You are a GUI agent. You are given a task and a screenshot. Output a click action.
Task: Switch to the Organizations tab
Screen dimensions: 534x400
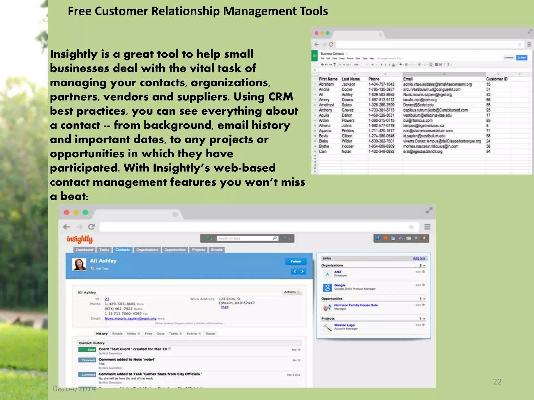click(x=147, y=250)
